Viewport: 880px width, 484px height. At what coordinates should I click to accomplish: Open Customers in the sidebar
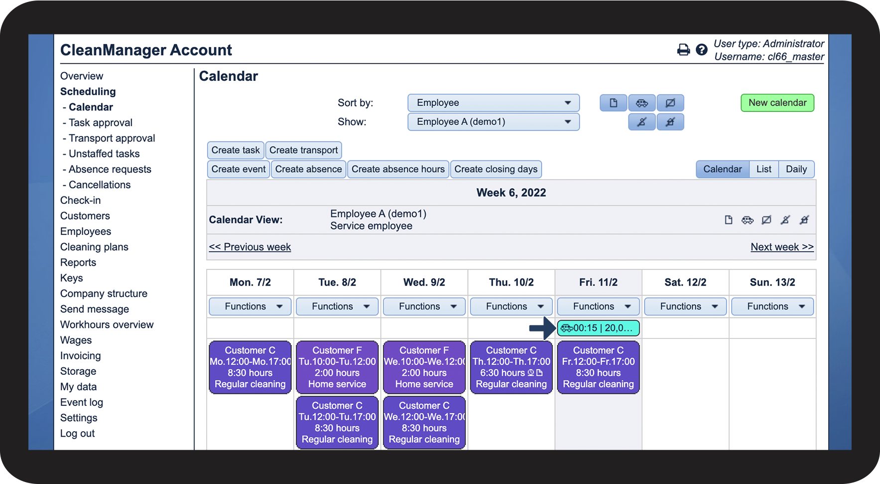[x=85, y=216]
